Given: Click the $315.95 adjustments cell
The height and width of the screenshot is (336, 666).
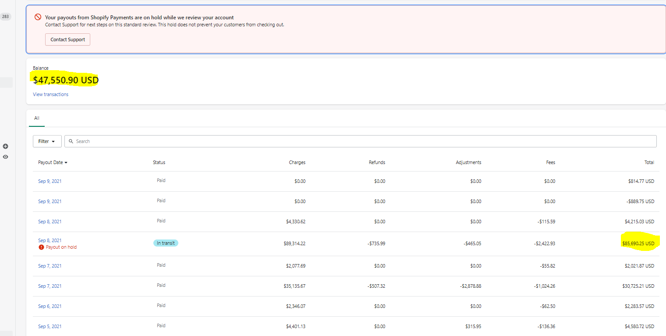Looking at the screenshot, I should [x=473, y=326].
